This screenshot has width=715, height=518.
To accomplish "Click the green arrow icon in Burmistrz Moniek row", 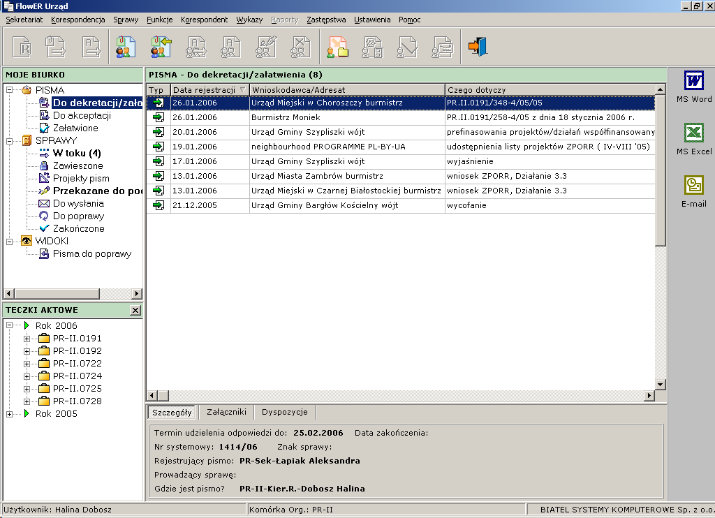I will coord(159,118).
